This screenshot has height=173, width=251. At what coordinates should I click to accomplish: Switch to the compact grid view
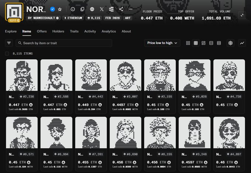click(196, 43)
